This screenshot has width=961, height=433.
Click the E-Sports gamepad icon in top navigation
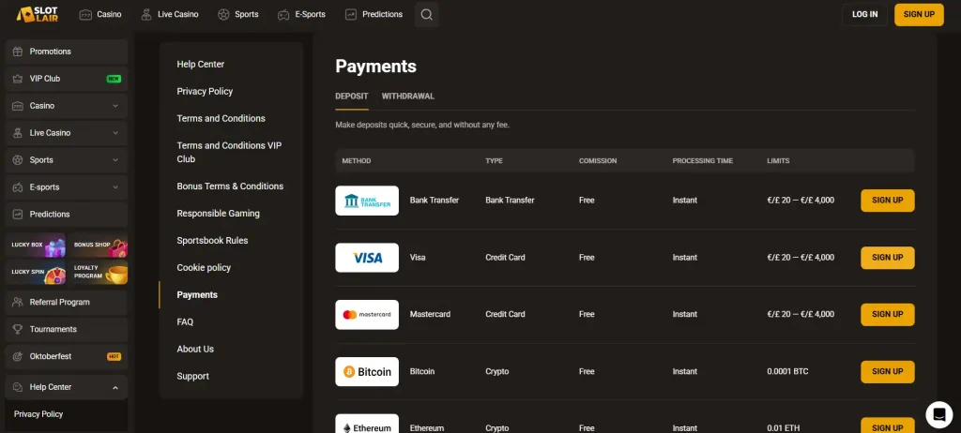point(283,15)
